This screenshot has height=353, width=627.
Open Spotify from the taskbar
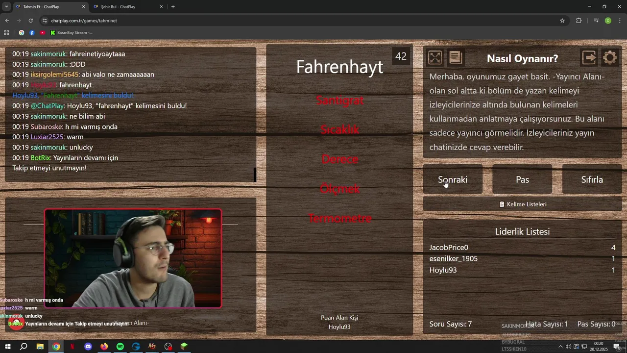coord(120,347)
